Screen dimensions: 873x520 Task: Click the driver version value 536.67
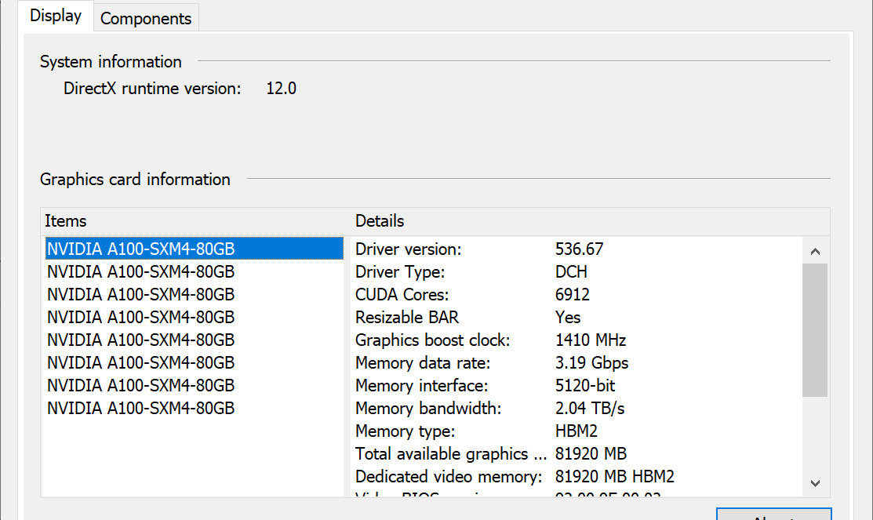click(x=579, y=249)
